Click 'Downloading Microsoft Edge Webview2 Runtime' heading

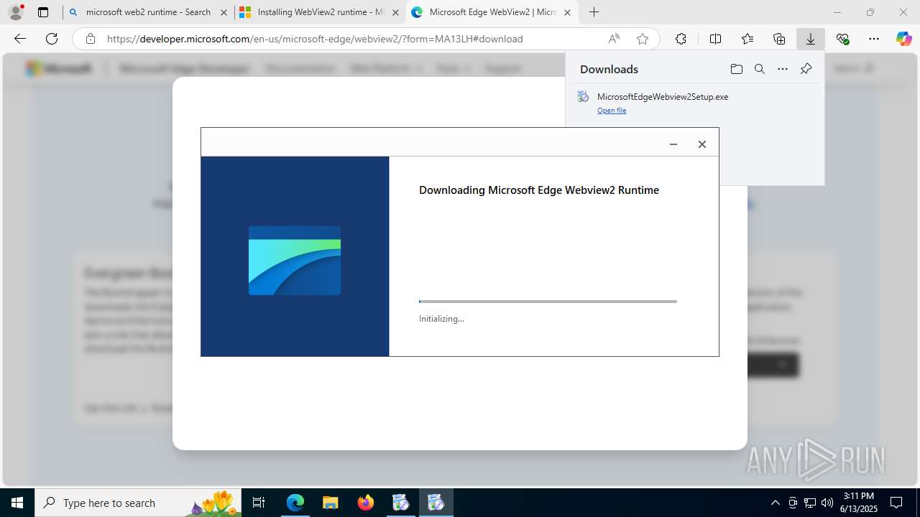(539, 190)
